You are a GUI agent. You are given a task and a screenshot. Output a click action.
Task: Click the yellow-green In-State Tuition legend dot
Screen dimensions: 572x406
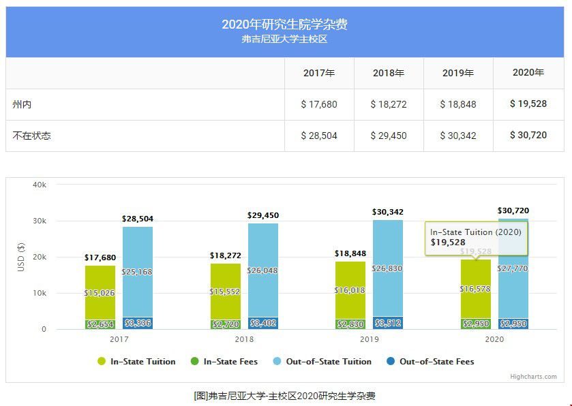[102, 362]
